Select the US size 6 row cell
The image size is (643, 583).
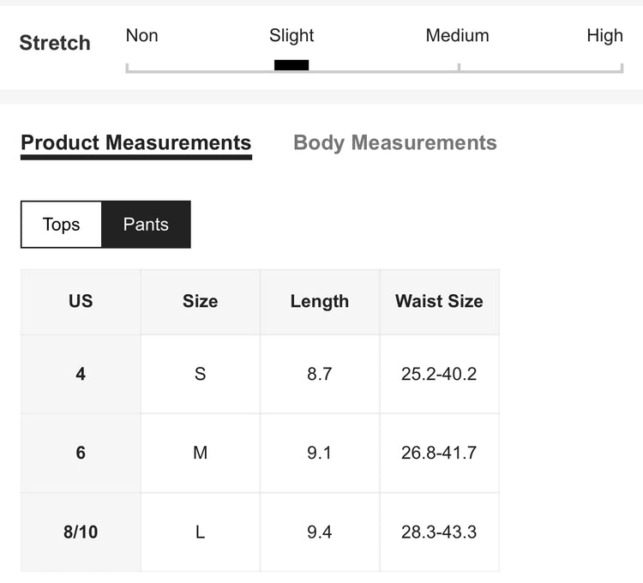(81, 453)
